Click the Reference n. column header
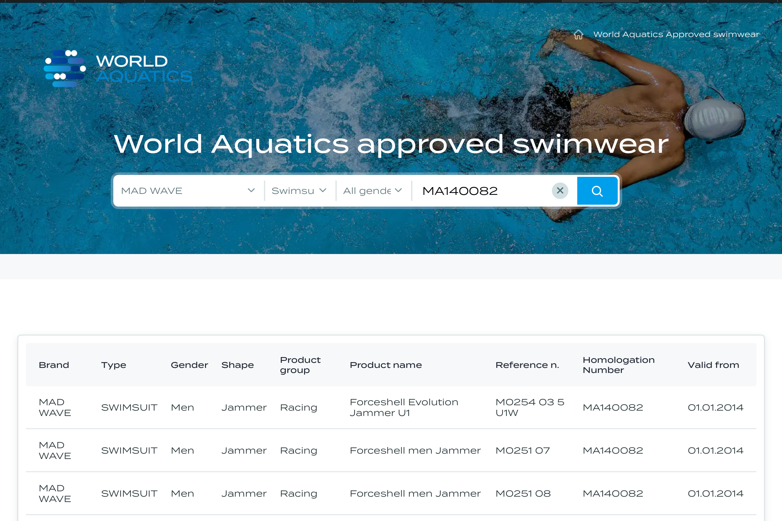 click(527, 365)
